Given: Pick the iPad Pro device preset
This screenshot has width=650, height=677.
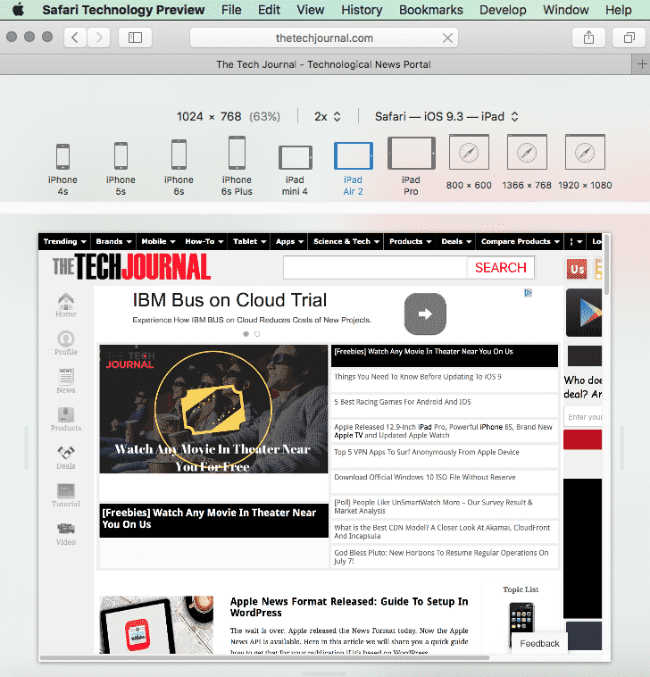Looking at the screenshot, I should [x=410, y=155].
